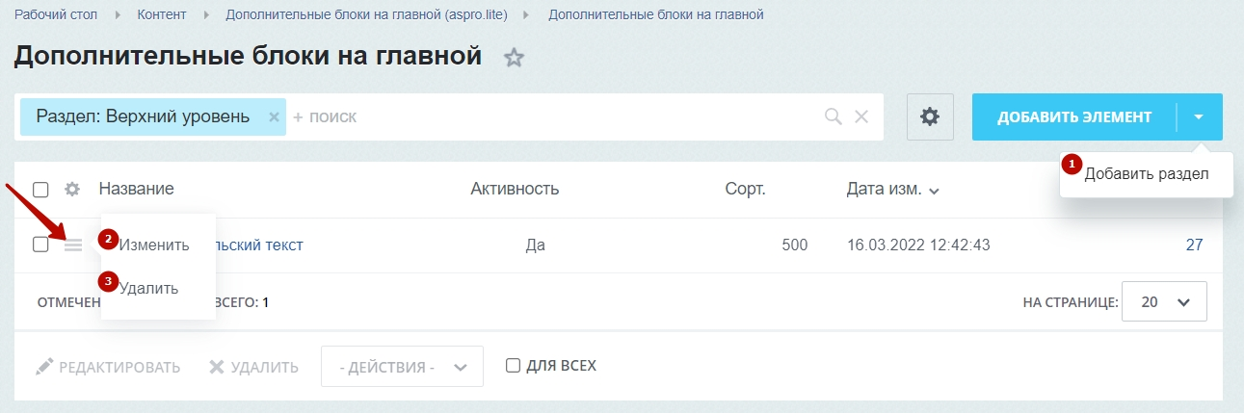
Task: Open the '- Действия -' dropdown
Action: pos(403,367)
